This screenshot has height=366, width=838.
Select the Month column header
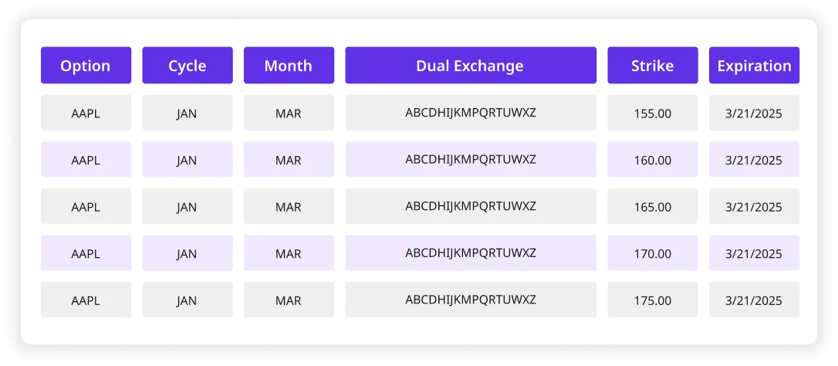click(x=289, y=66)
